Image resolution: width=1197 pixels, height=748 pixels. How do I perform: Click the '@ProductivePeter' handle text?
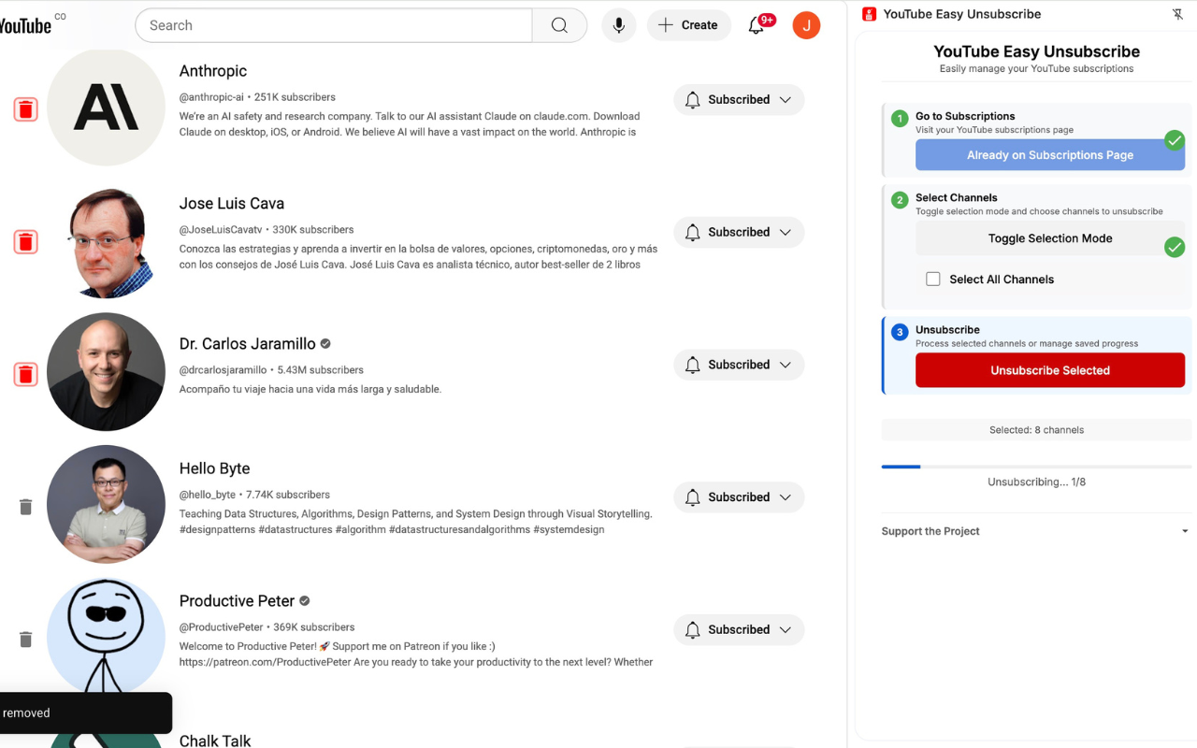222,627
